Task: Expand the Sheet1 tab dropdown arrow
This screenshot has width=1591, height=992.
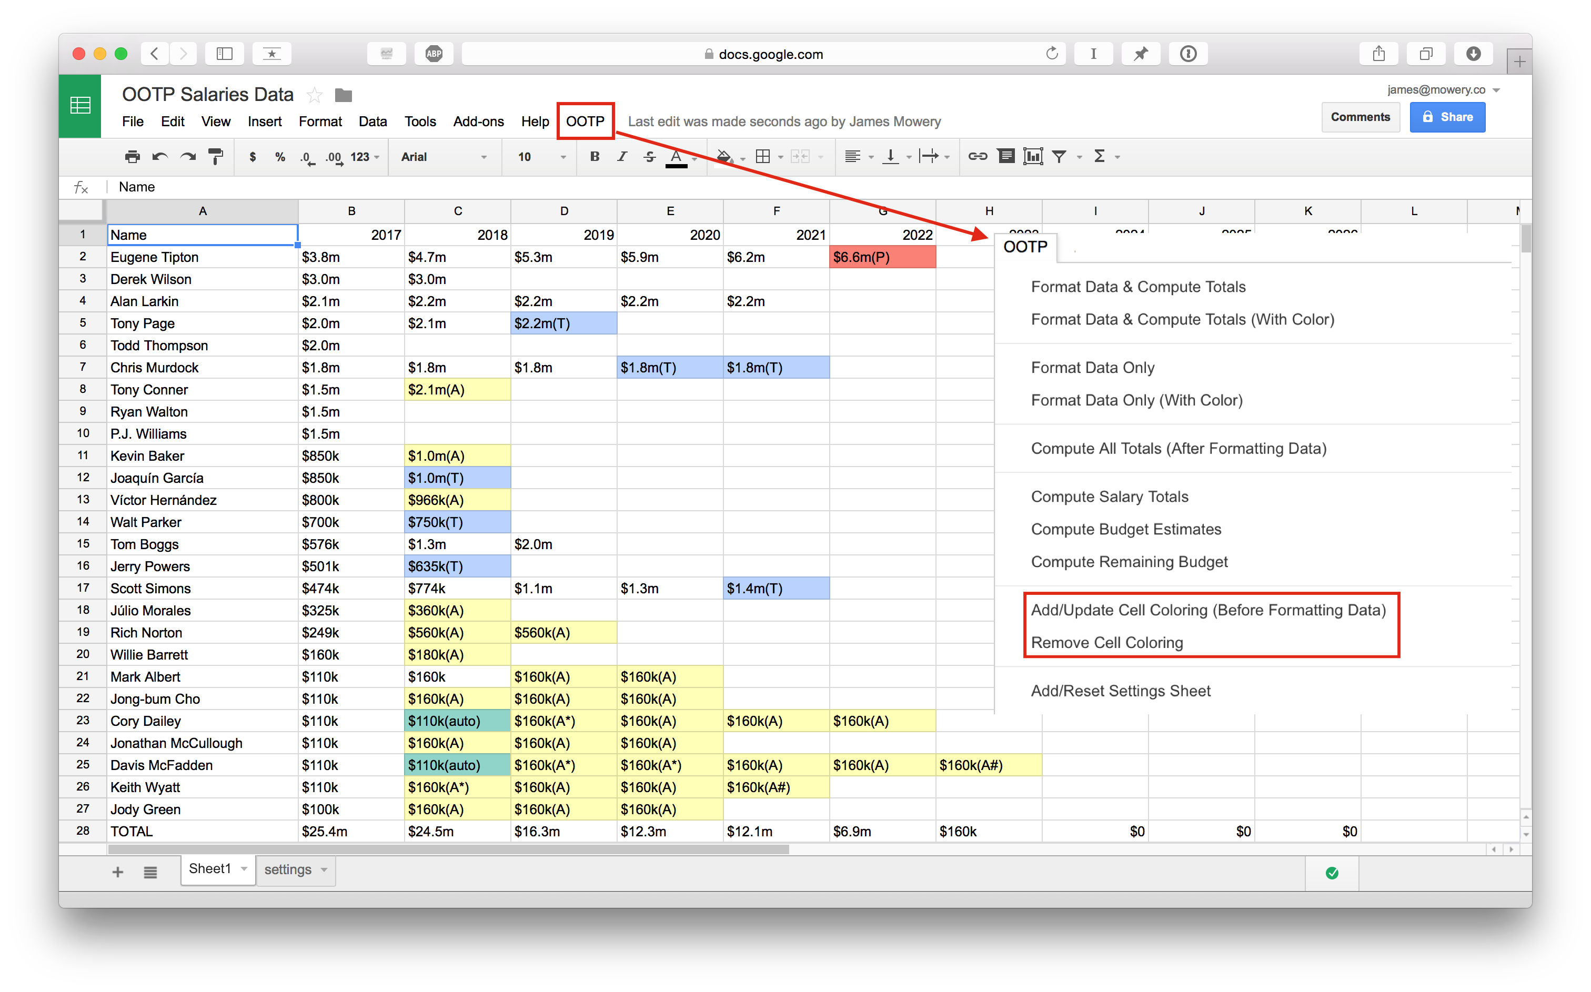Action: [244, 869]
